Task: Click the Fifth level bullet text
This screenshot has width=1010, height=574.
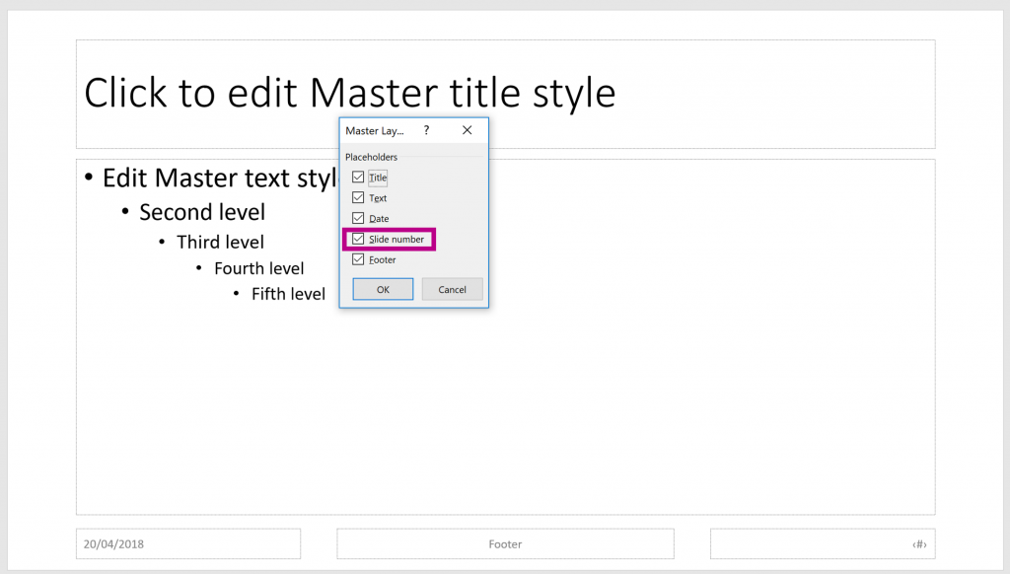Action: 288,293
